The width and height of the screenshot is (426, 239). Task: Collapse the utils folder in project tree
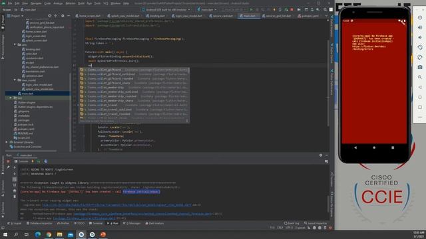15,44
